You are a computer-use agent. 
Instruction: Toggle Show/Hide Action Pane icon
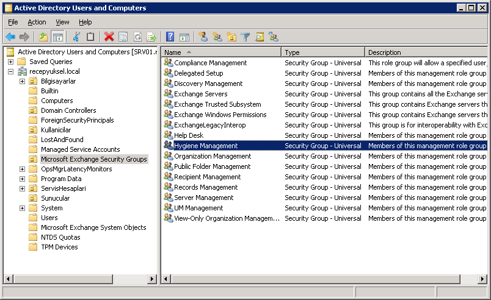184,37
